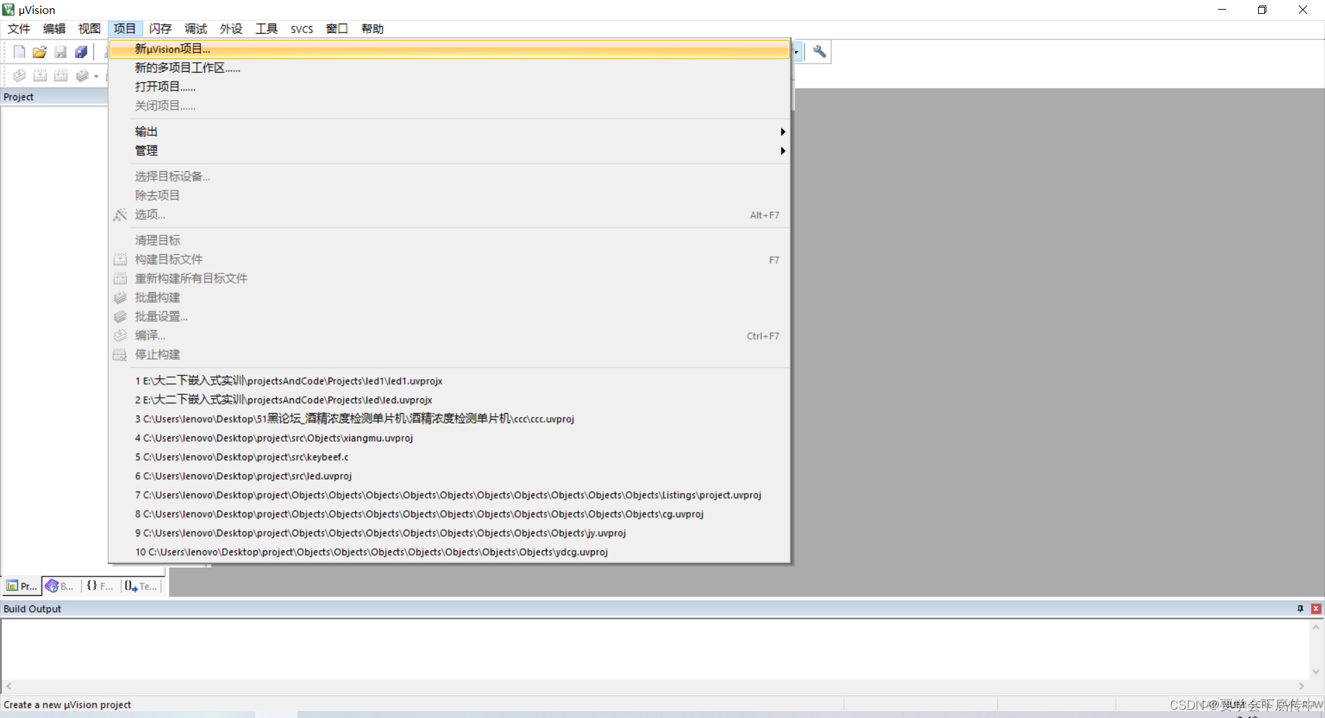The image size is (1325, 718).
Task: Click the Translate toolbar icon in second row
Action: 19,75
